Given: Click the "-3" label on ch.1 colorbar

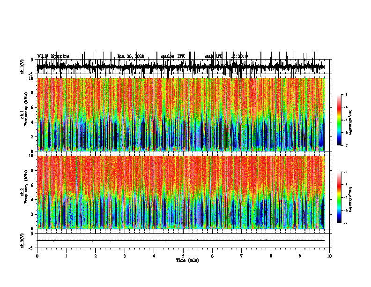Looking at the screenshot, I should pos(346,94).
